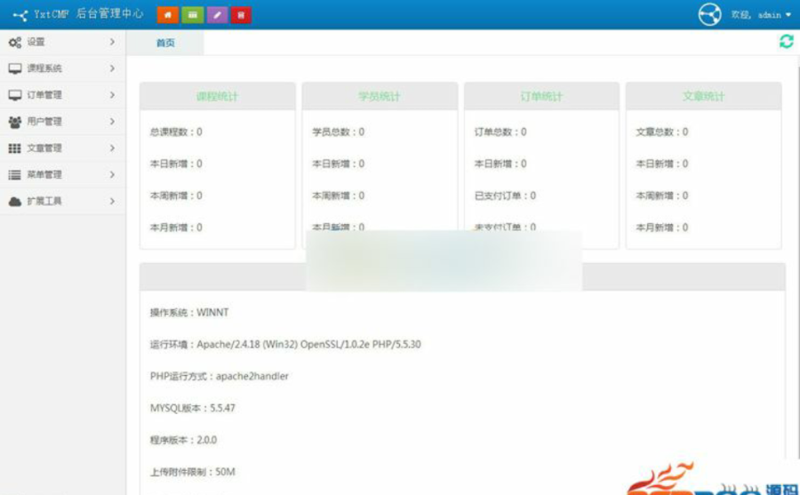Expand the 订单管理 menu chevron
Image resolution: width=800 pixels, height=495 pixels.
coord(112,95)
